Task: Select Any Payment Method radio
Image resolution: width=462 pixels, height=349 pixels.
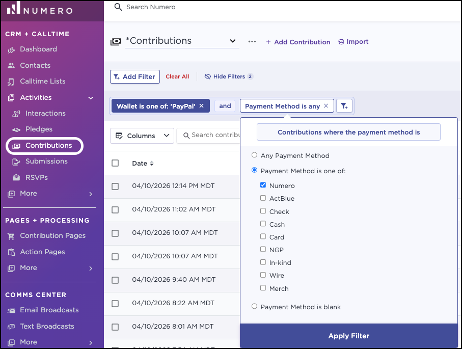Action: point(254,155)
